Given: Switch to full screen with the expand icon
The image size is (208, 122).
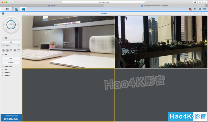Looking at the screenshot, I should pos(19,50).
